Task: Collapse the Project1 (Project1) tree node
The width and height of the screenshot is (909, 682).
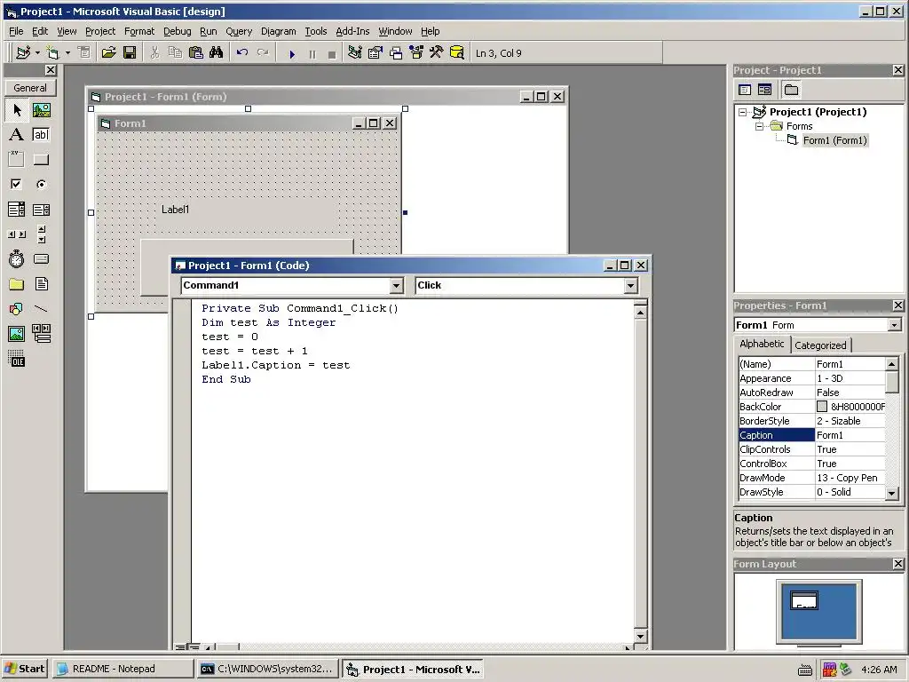Action: pyautogui.click(x=743, y=112)
